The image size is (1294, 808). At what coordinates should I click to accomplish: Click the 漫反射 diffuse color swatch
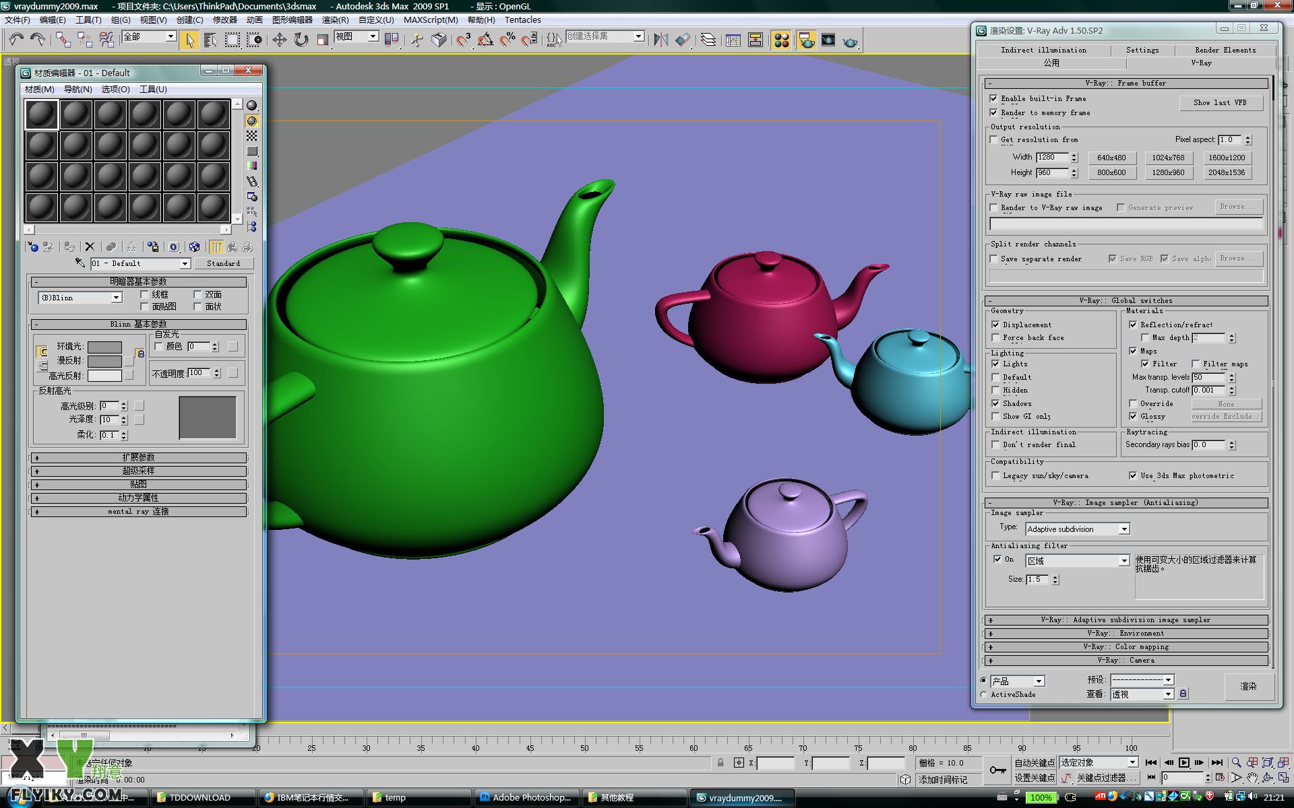coord(104,362)
